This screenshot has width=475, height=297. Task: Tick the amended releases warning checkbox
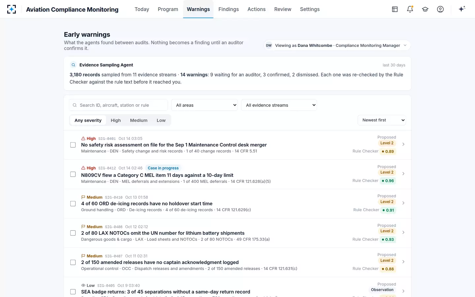[73, 262]
